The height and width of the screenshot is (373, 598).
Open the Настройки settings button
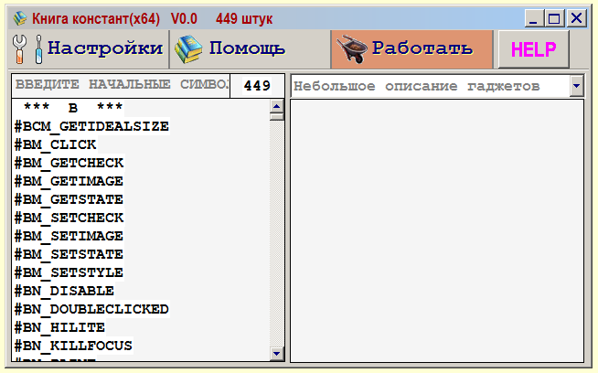click(x=89, y=49)
